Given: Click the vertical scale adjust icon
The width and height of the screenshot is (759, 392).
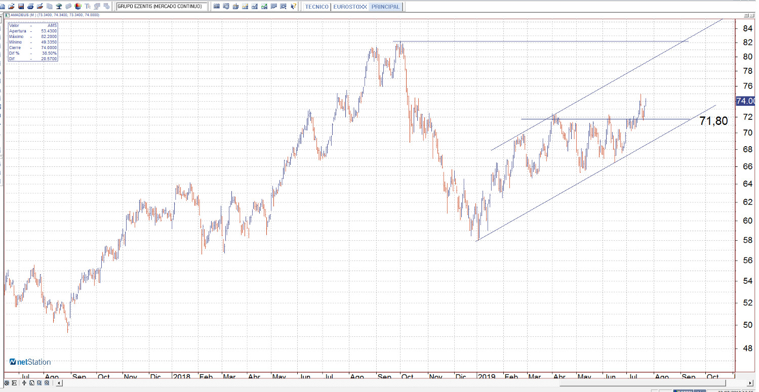Looking at the screenshot, I should point(24,383).
